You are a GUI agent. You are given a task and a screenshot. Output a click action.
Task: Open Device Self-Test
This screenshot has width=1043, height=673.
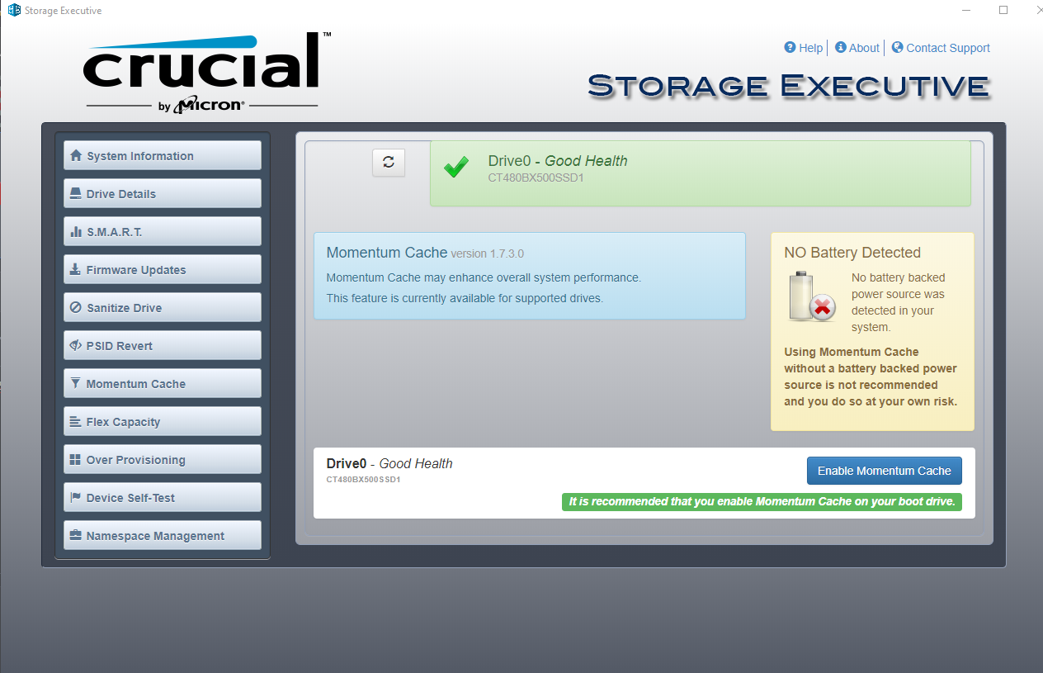point(163,497)
